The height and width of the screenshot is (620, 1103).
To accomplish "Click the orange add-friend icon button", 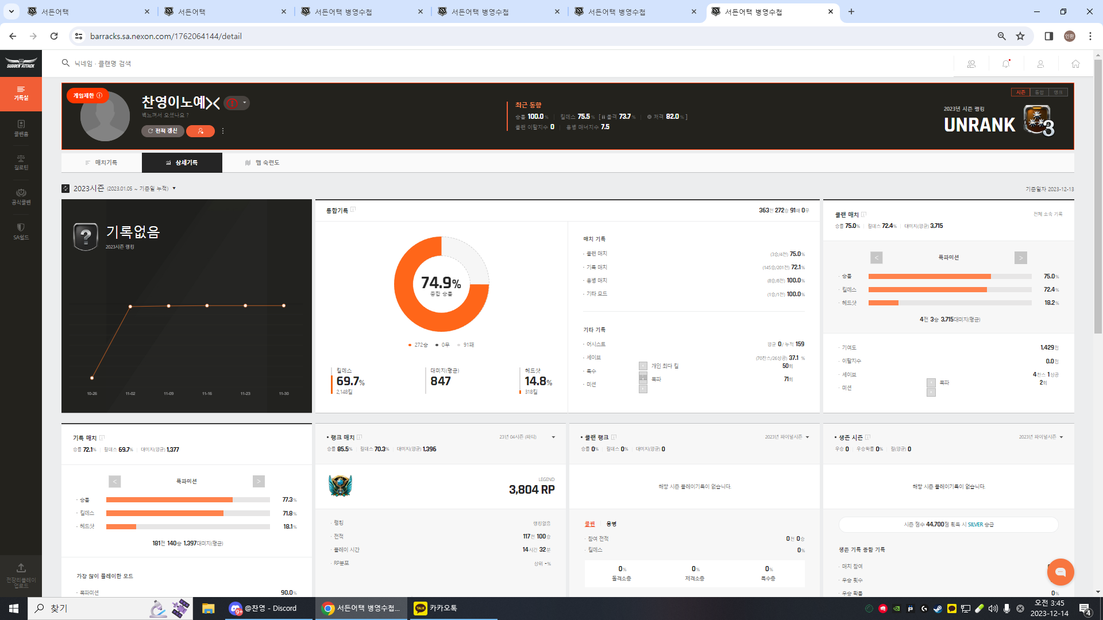I will [200, 131].
